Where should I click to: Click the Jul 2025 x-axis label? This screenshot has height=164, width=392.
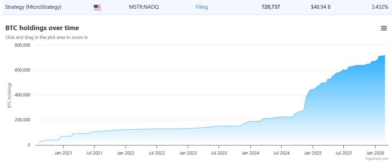pyautogui.click(x=343, y=153)
